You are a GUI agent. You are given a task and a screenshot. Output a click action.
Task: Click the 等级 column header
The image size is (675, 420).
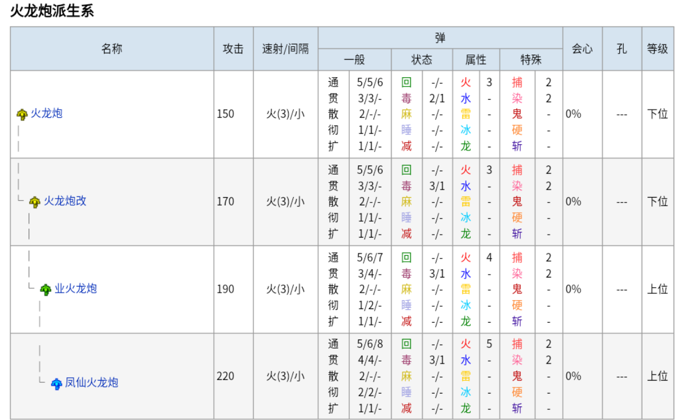click(658, 49)
